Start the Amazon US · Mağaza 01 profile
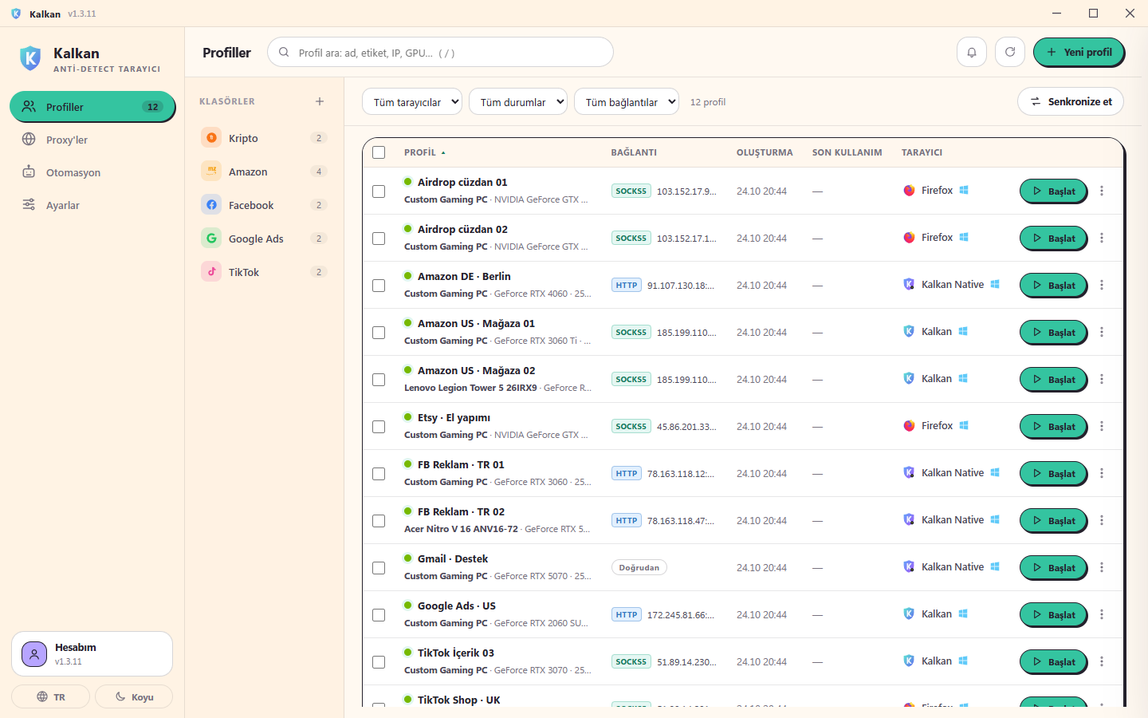This screenshot has width=1148, height=718. click(1053, 332)
